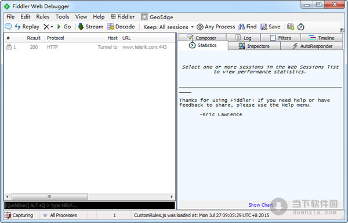Open the Rules menu
348x223 pixels.
[x=42, y=17]
